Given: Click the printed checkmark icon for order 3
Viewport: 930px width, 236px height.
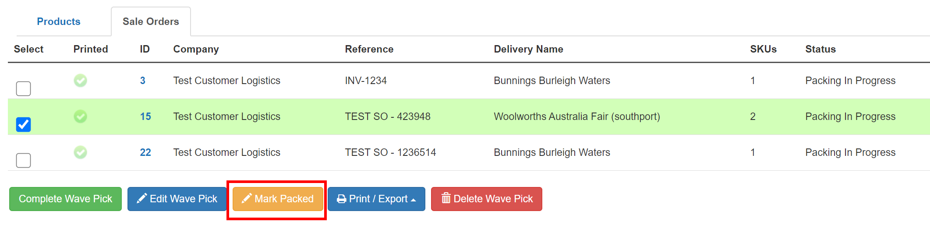Looking at the screenshot, I should click(80, 81).
